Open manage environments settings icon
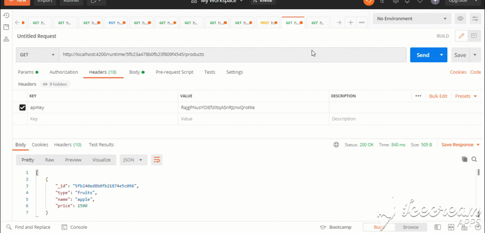The height and width of the screenshot is (233, 485). 475,19
